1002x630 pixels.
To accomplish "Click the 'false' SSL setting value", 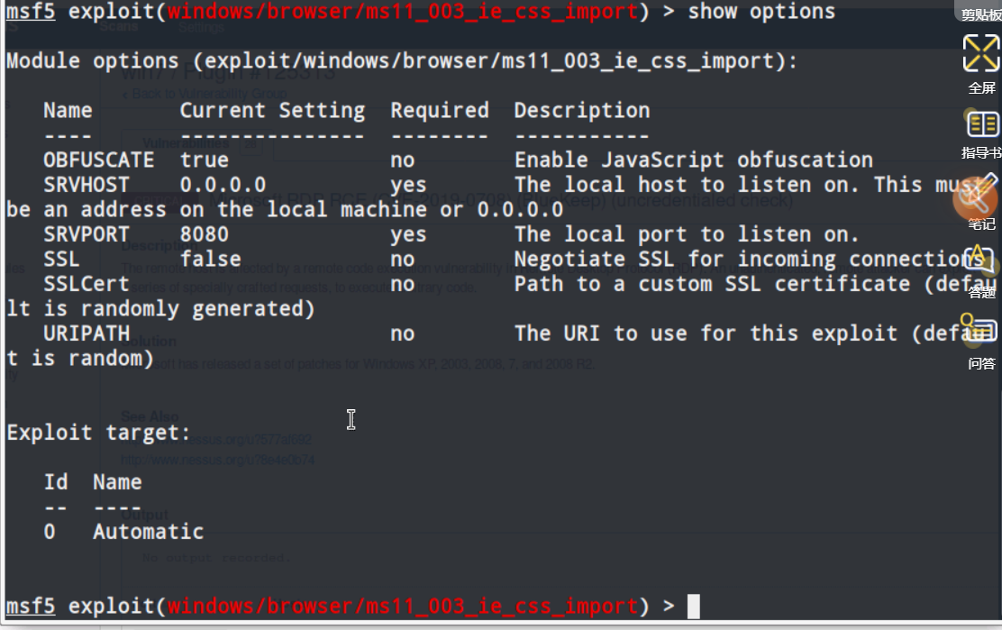I will [x=210, y=260].
